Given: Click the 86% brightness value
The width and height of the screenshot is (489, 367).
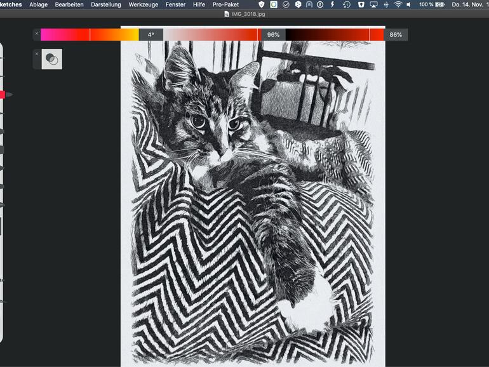Looking at the screenshot, I should (x=396, y=35).
